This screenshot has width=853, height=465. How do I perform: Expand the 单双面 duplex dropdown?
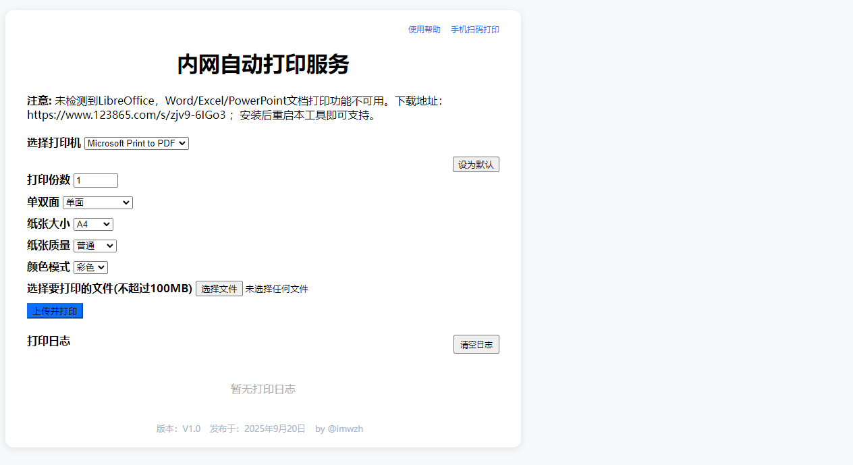(x=97, y=202)
